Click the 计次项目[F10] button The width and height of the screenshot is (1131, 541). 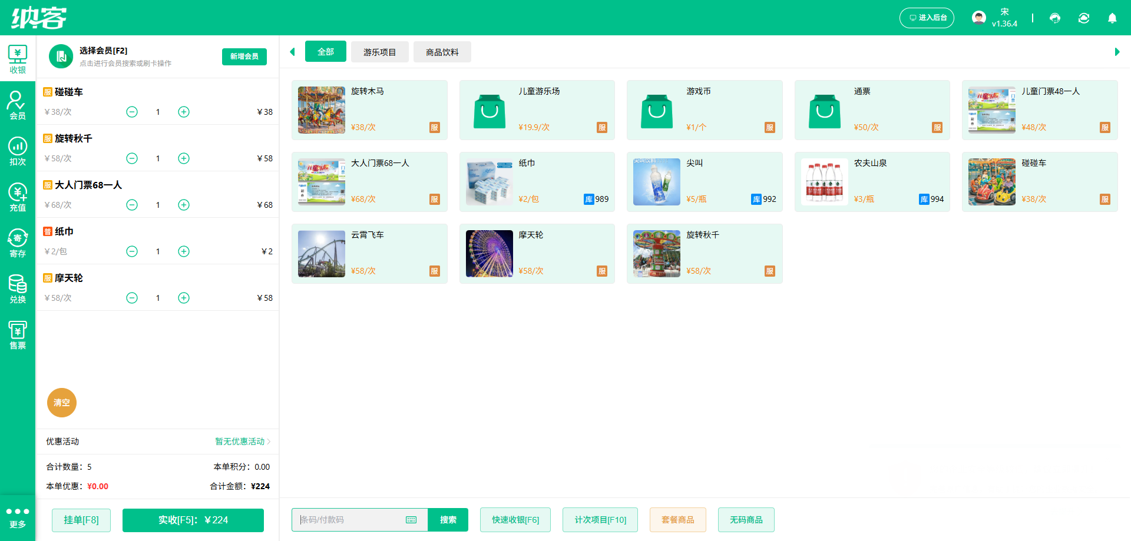pyautogui.click(x=600, y=520)
